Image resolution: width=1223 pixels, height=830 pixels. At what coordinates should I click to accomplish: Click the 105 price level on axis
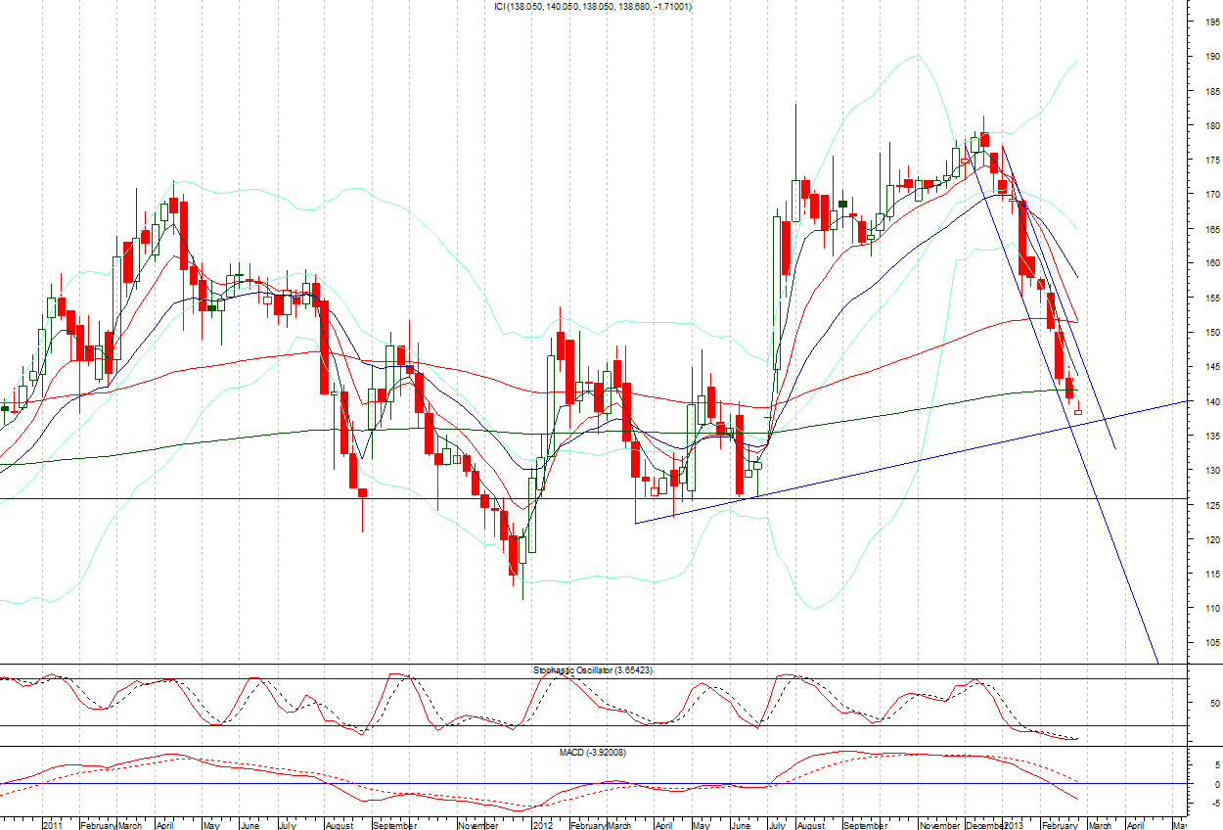point(1211,643)
